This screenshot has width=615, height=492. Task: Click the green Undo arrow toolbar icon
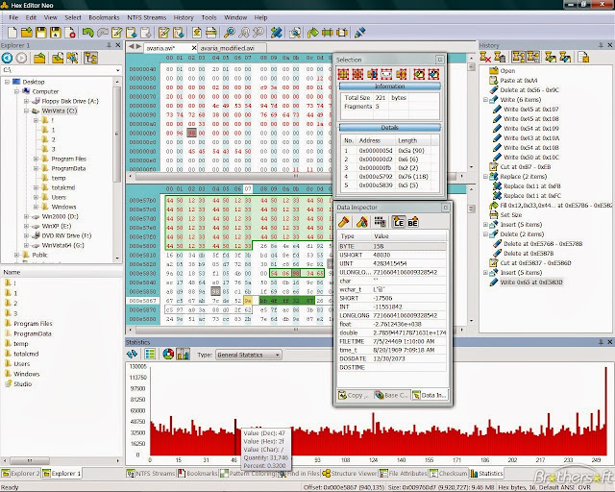tap(87, 32)
